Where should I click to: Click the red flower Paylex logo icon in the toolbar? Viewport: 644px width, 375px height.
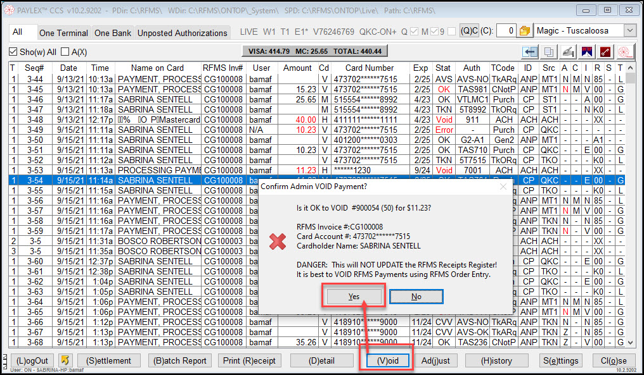(624, 52)
